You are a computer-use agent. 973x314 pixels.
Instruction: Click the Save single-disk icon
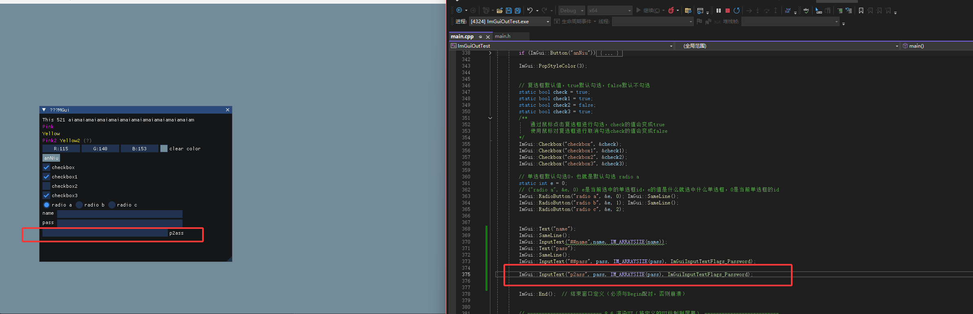click(x=509, y=11)
